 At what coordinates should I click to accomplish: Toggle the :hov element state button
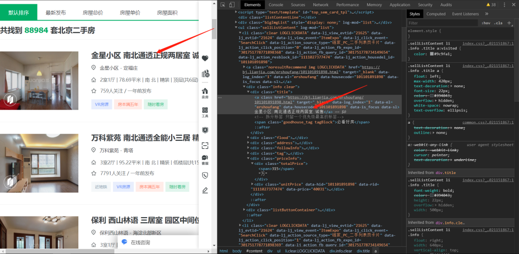pos(486,23)
